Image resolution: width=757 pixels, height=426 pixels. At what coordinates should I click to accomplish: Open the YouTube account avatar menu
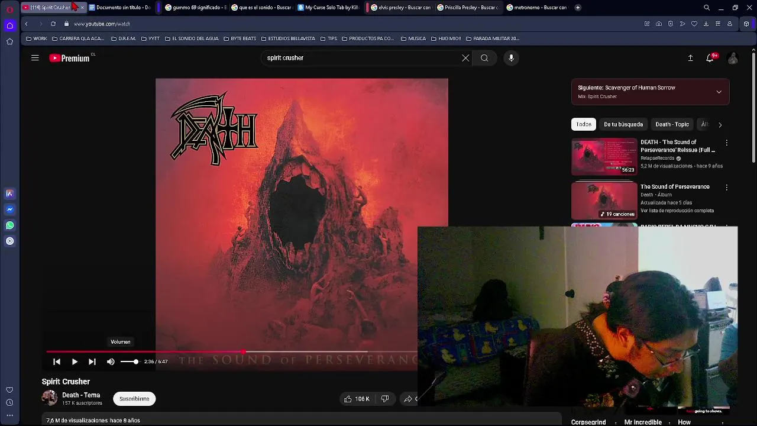[x=733, y=58]
